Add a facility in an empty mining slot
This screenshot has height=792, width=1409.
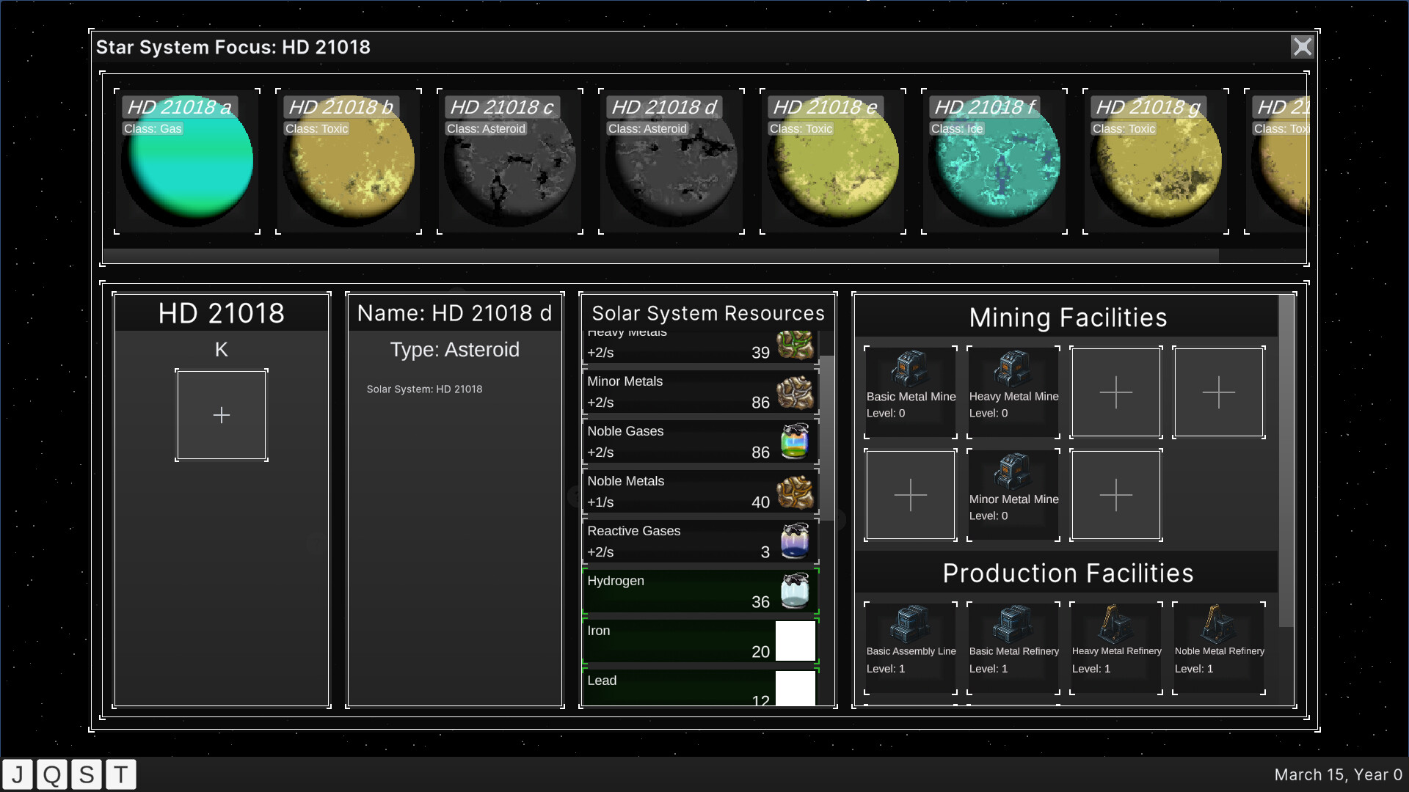click(x=1116, y=392)
